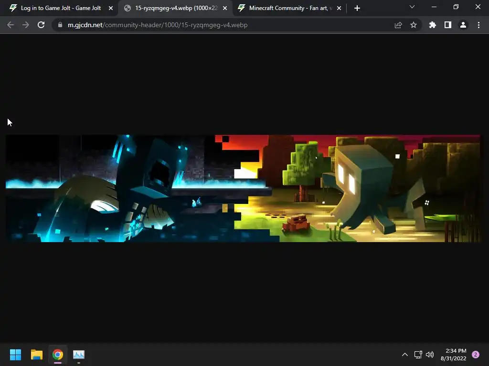The width and height of the screenshot is (489, 366).
Task: Go back to the previous page
Action: (11, 25)
